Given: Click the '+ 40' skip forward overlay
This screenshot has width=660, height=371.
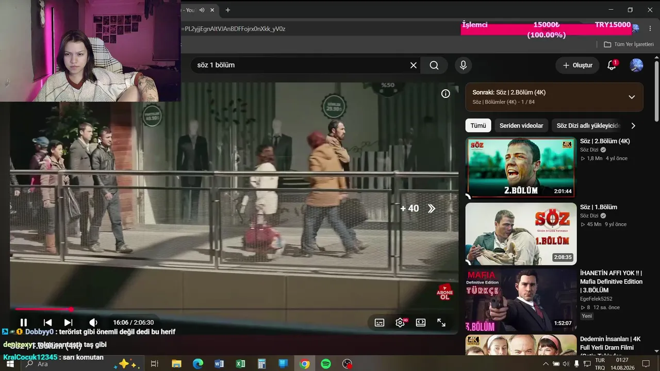Looking at the screenshot, I should tap(418, 208).
